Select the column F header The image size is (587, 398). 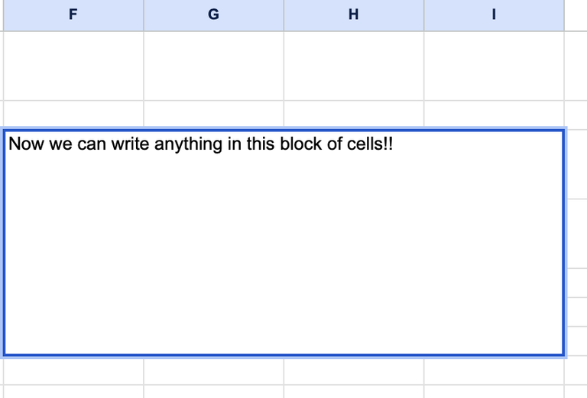pos(73,15)
